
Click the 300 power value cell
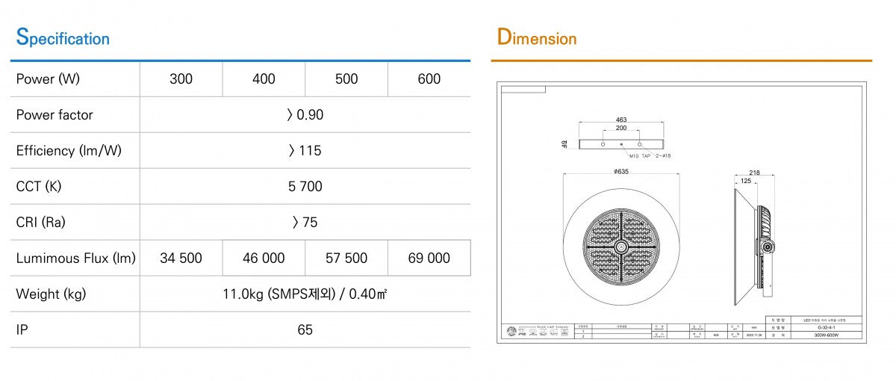181,79
